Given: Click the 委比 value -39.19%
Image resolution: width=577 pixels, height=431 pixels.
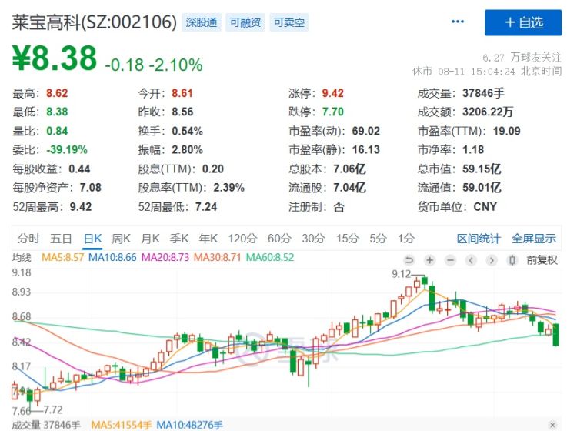Looking at the screenshot, I should [x=67, y=150].
